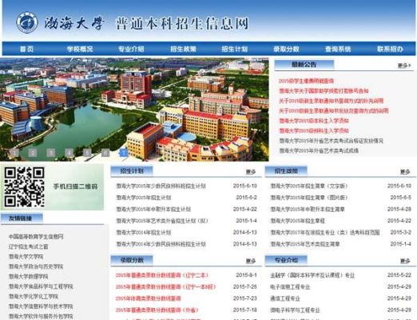Click the campus aerial photo banner
Screen dimensions: 417x320
134,110
